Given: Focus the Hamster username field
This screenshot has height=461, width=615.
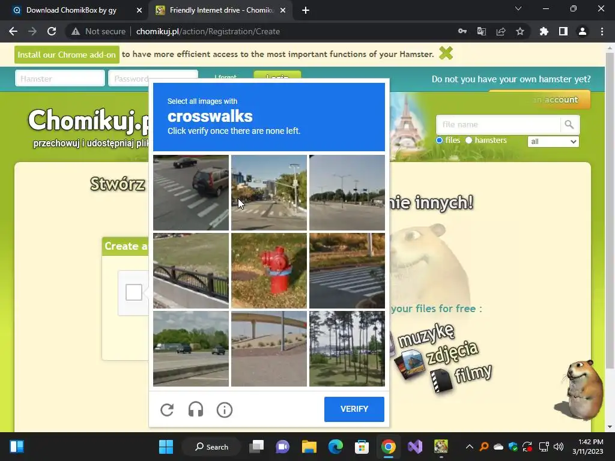Looking at the screenshot, I should coord(60,79).
